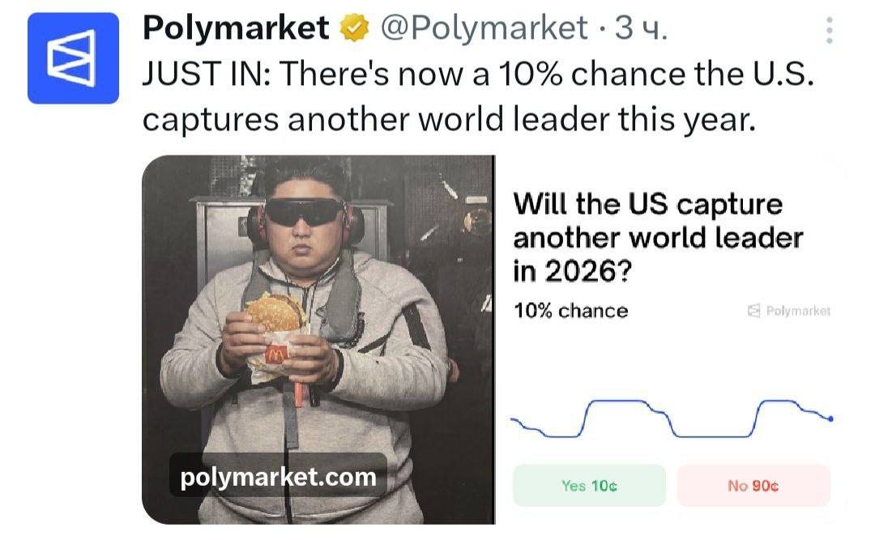This screenshot has width=875, height=540.
Task: Click the McDonald's logo on the wrapper
Action: coord(275,355)
